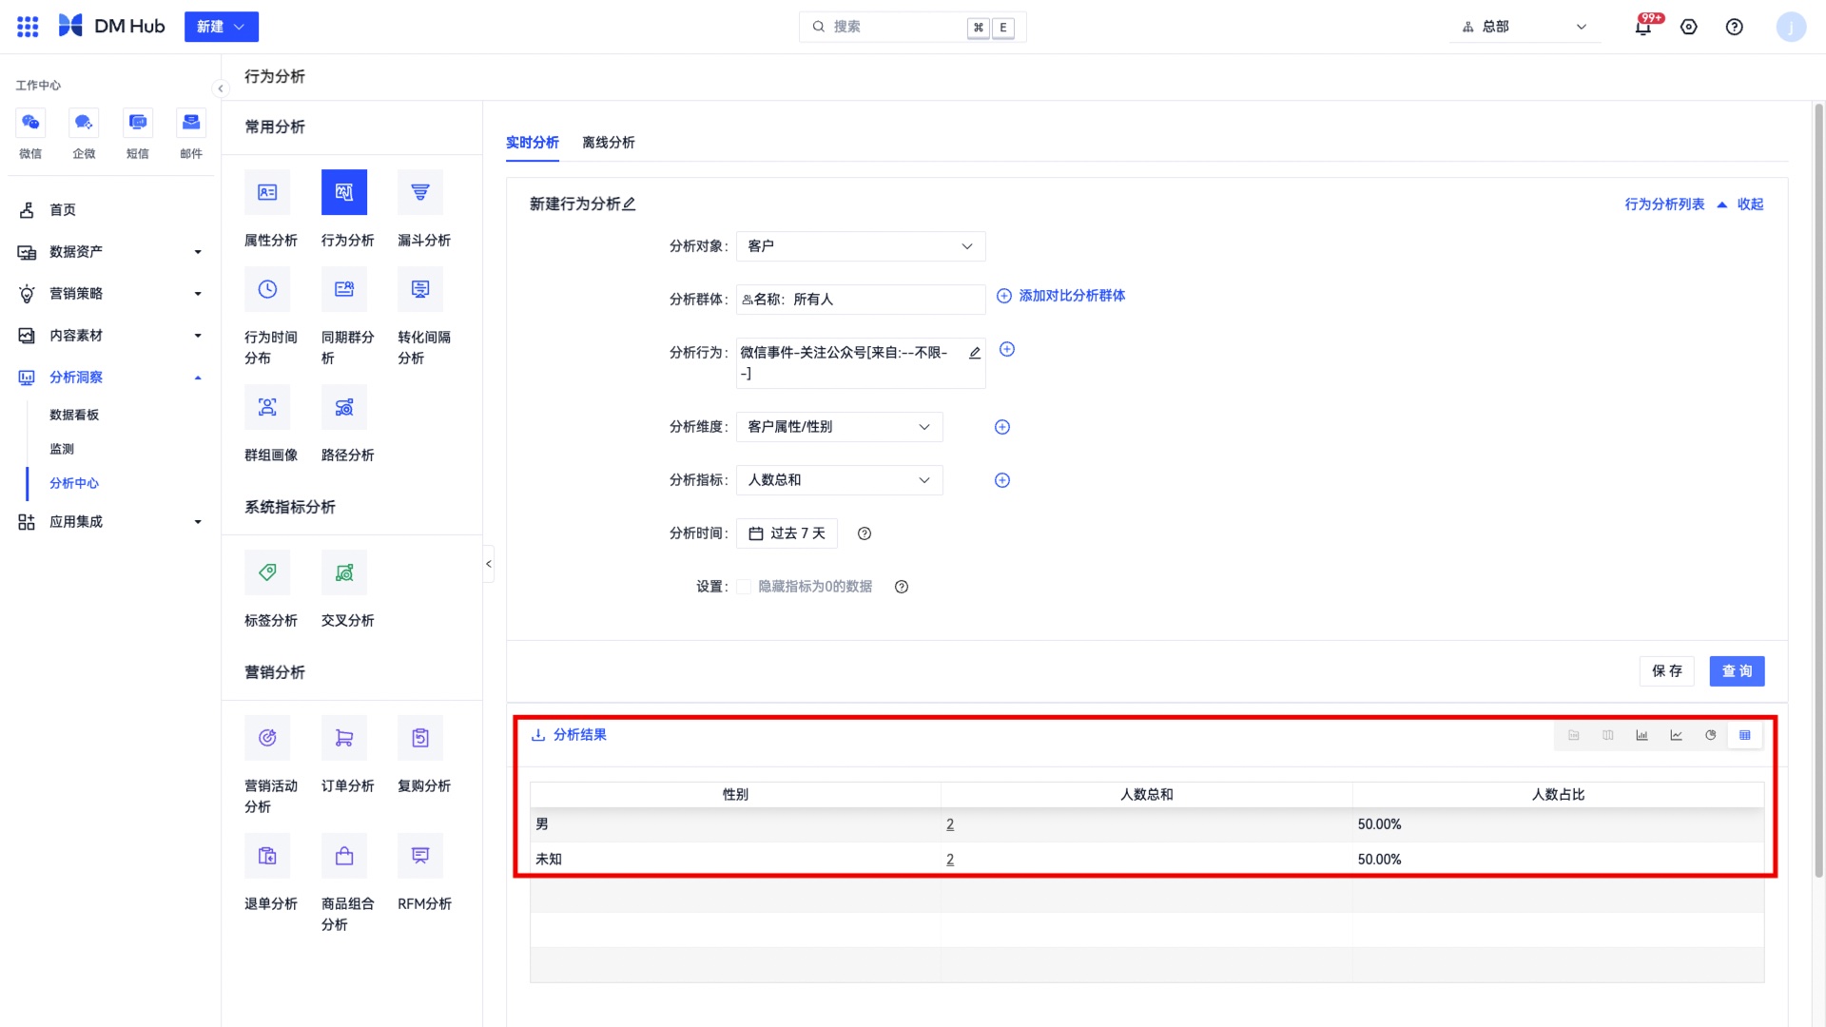This screenshot has width=1826, height=1027.
Task: Click 实时分析 tab
Action: pos(533,142)
